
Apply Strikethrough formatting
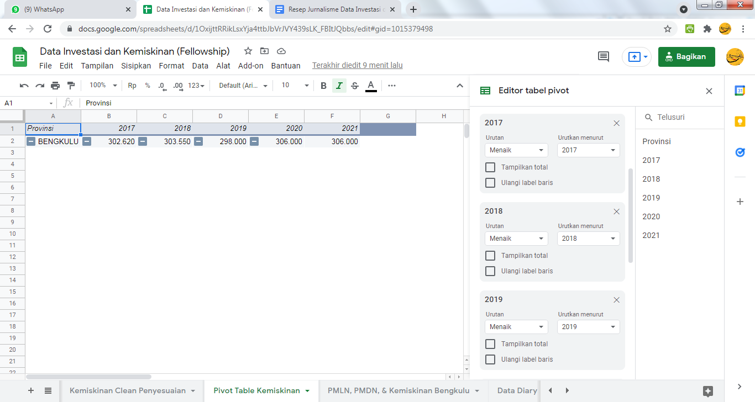coord(355,86)
